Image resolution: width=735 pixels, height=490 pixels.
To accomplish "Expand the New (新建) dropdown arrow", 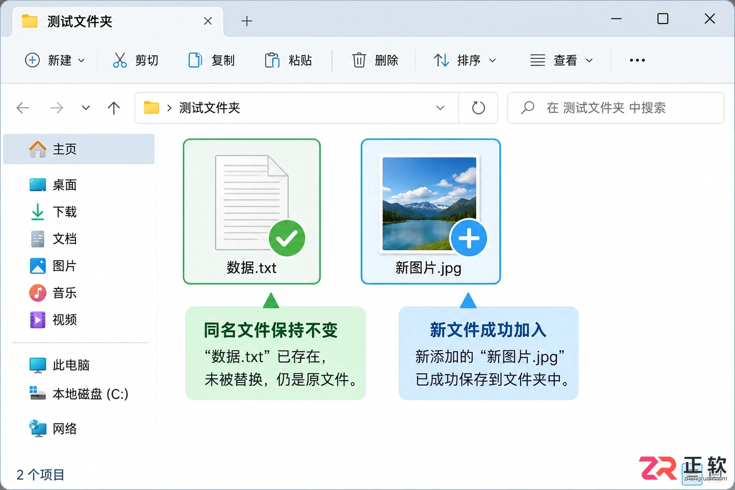I will 81,60.
